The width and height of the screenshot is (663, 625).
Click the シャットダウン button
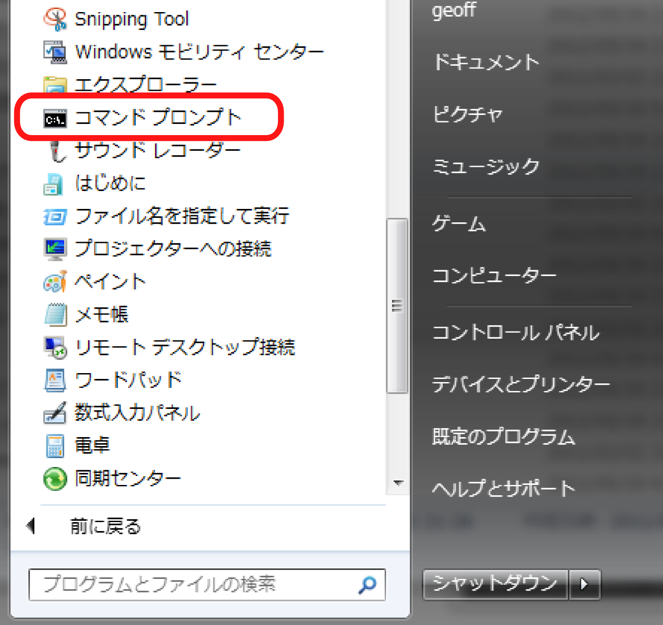pos(495,584)
